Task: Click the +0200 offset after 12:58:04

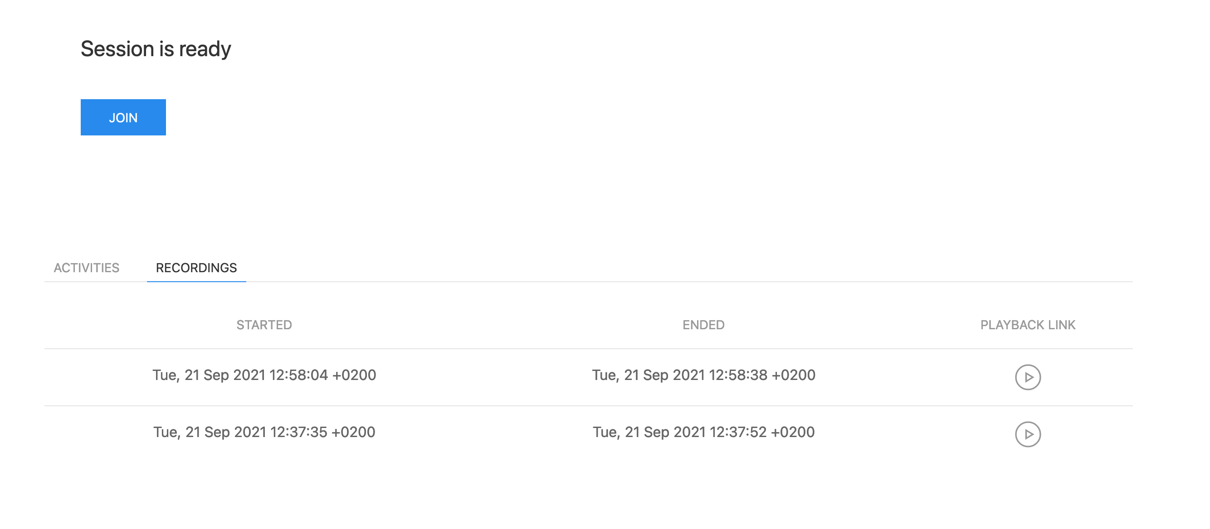Action: tap(354, 375)
